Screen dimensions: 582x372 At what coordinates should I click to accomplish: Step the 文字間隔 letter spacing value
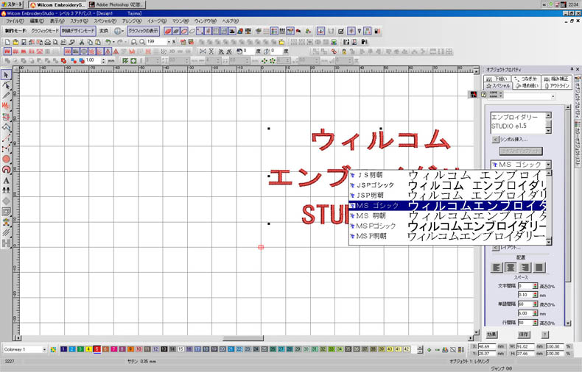[535, 286]
